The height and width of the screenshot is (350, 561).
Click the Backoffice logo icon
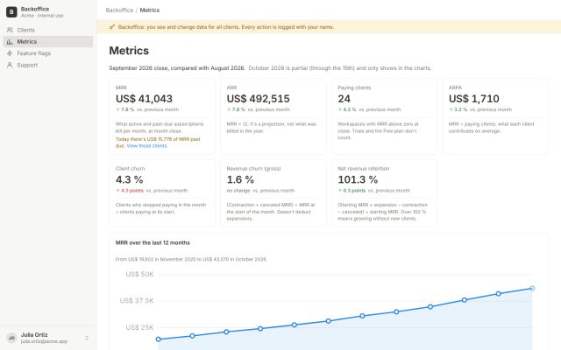point(11,11)
